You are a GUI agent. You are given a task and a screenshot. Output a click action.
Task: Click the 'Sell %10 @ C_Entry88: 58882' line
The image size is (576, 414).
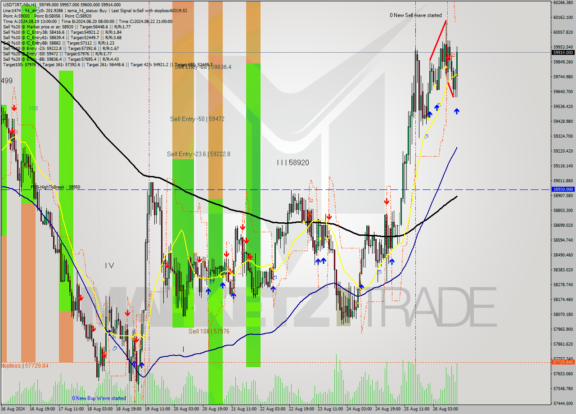click(x=59, y=43)
